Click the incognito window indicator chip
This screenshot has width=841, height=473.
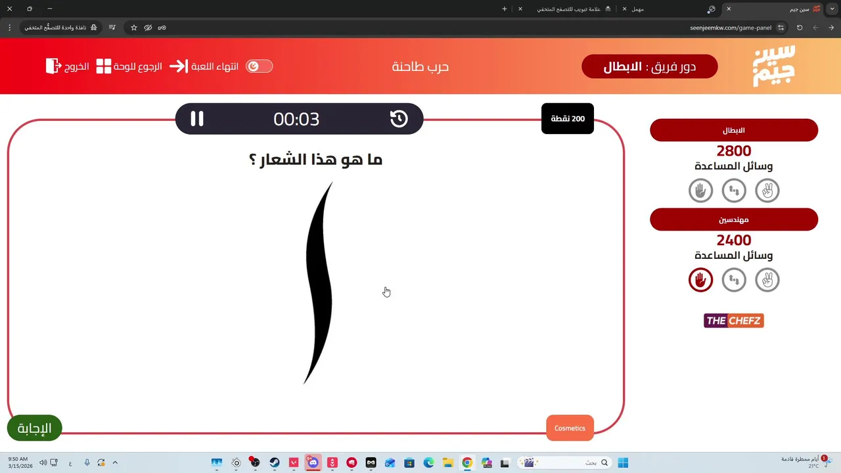point(61,28)
